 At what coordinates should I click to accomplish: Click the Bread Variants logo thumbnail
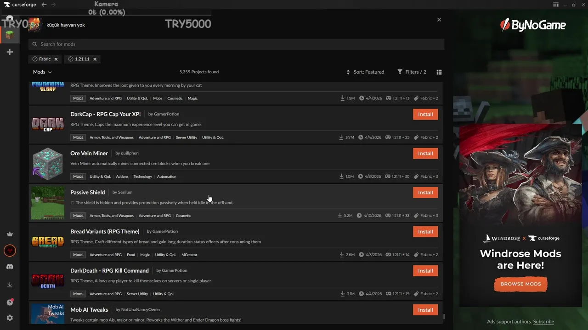click(48, 242)
